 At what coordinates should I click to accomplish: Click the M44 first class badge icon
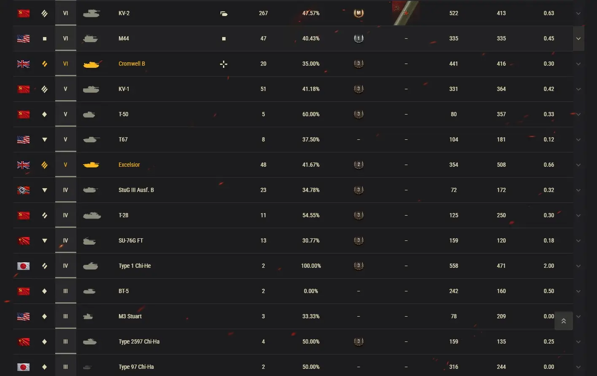coord(358,38)
